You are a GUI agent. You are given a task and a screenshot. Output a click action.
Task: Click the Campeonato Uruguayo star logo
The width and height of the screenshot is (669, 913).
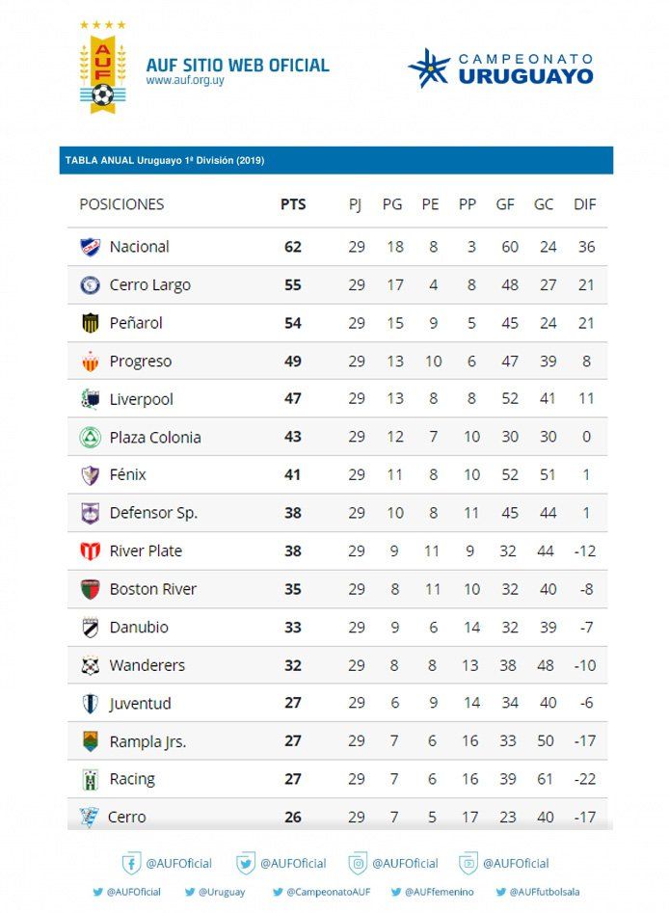tap(429, 67)
